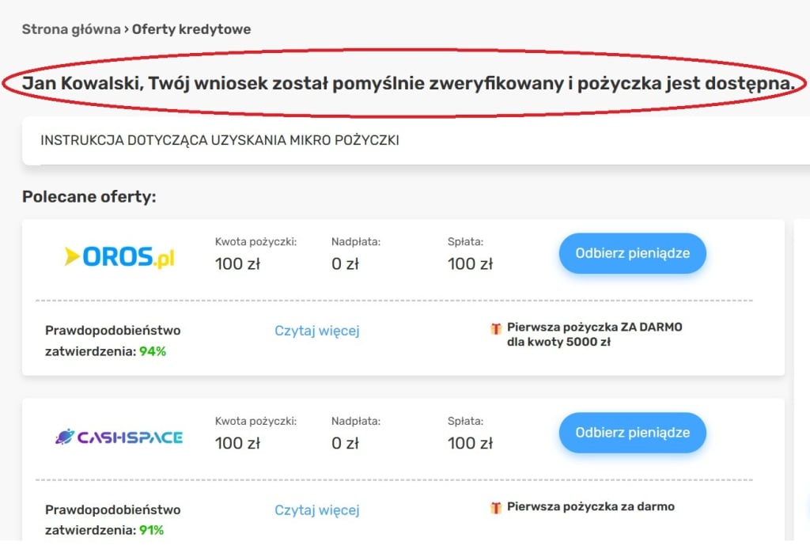This screenshot has width=810, height=553.
Task: Click CashSpace Nadpłata 0 zł value
Action: click(x=345, y=443)
